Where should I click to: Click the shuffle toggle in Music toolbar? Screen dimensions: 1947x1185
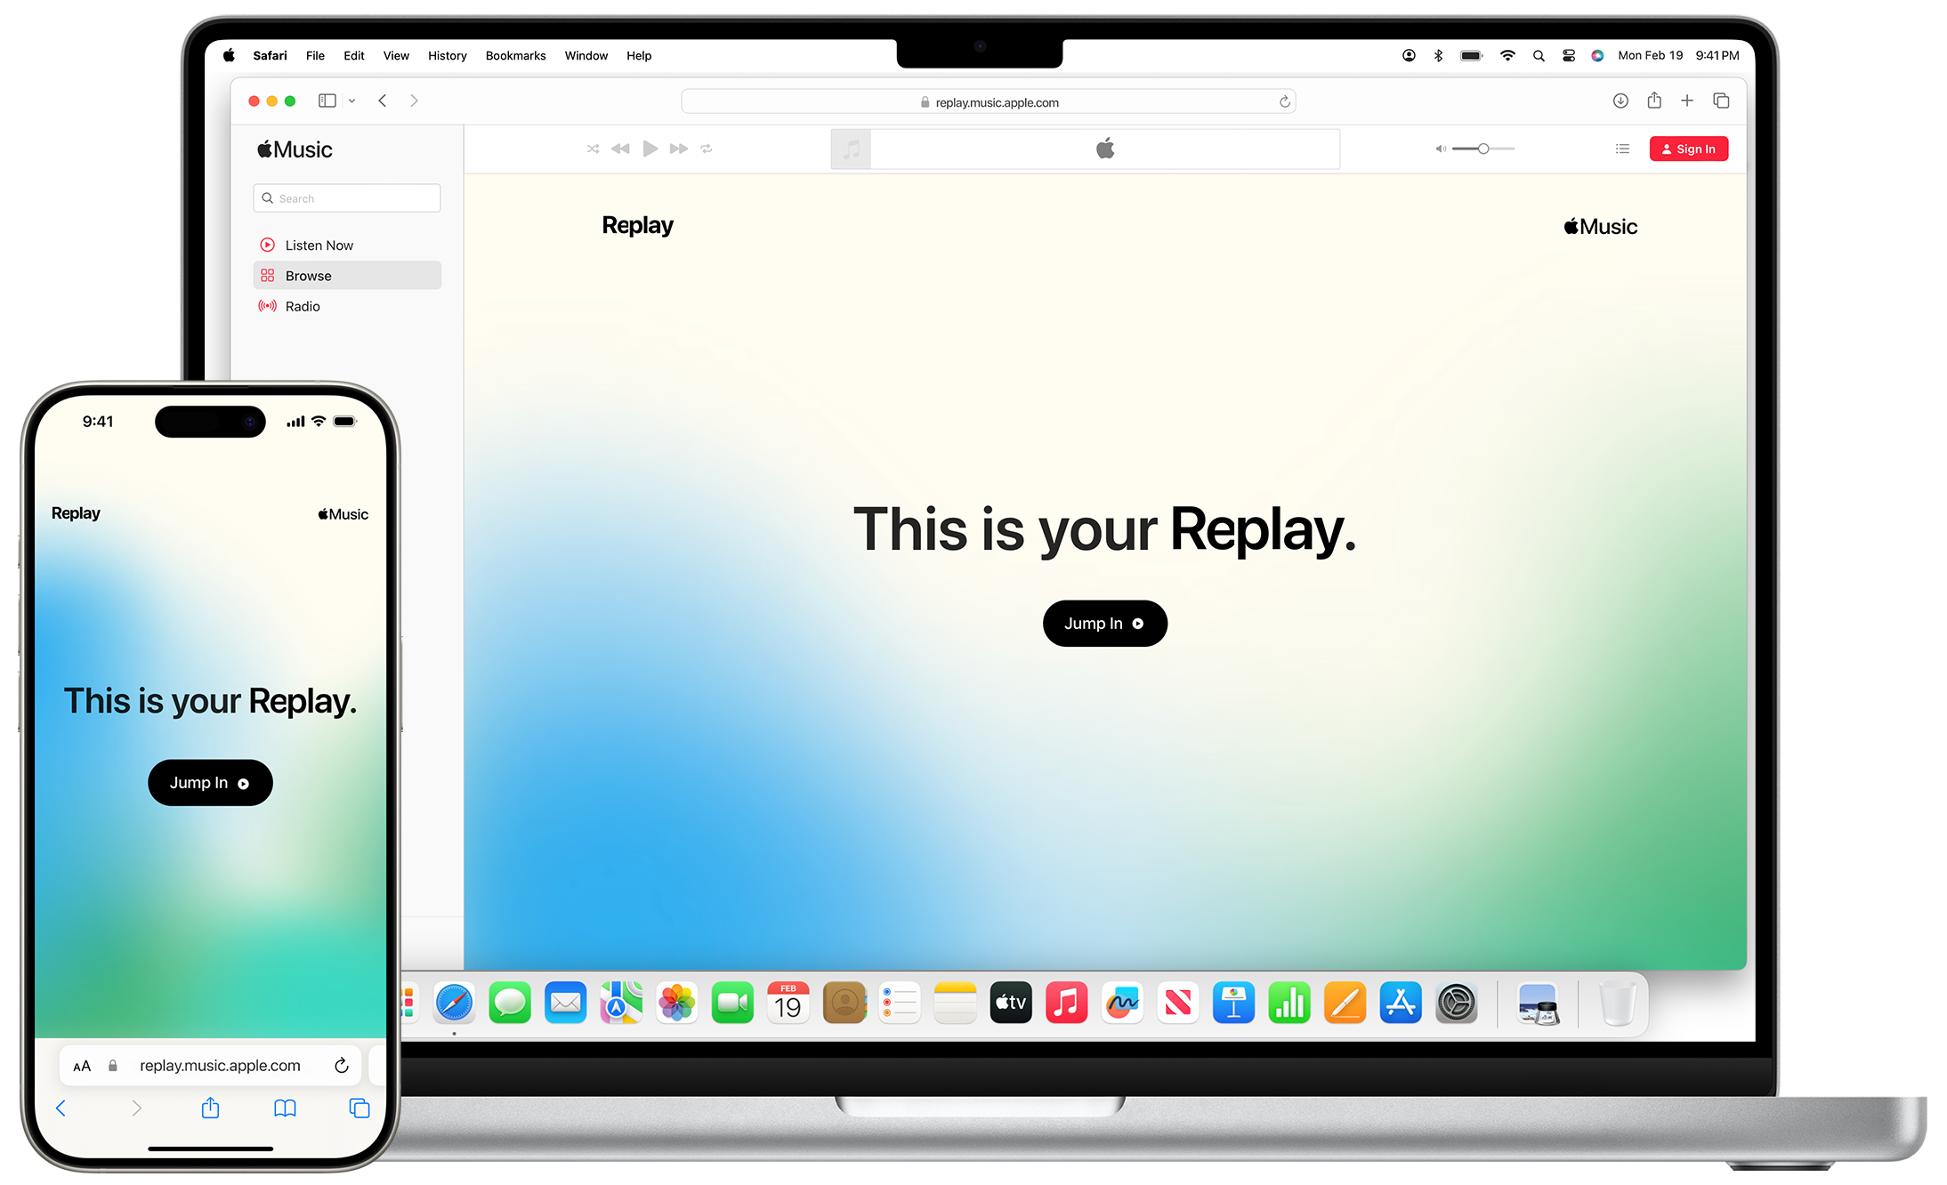point(591,149)
